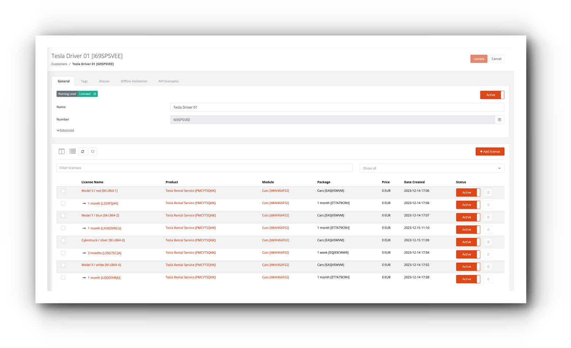
Task: Open Cars [MHV4SAFS2] module in first row
Action: 275,191
